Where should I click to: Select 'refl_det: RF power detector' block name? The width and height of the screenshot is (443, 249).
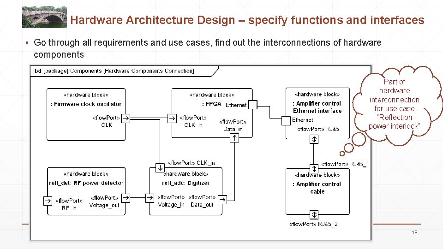coord(86,183)
